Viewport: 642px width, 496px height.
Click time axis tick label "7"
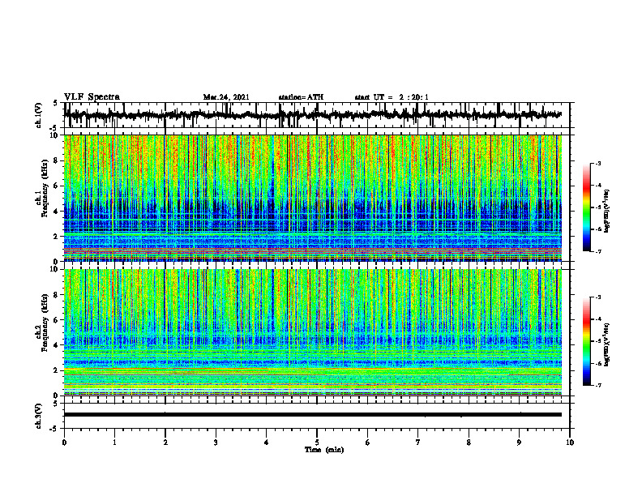(x=418, y=443)
